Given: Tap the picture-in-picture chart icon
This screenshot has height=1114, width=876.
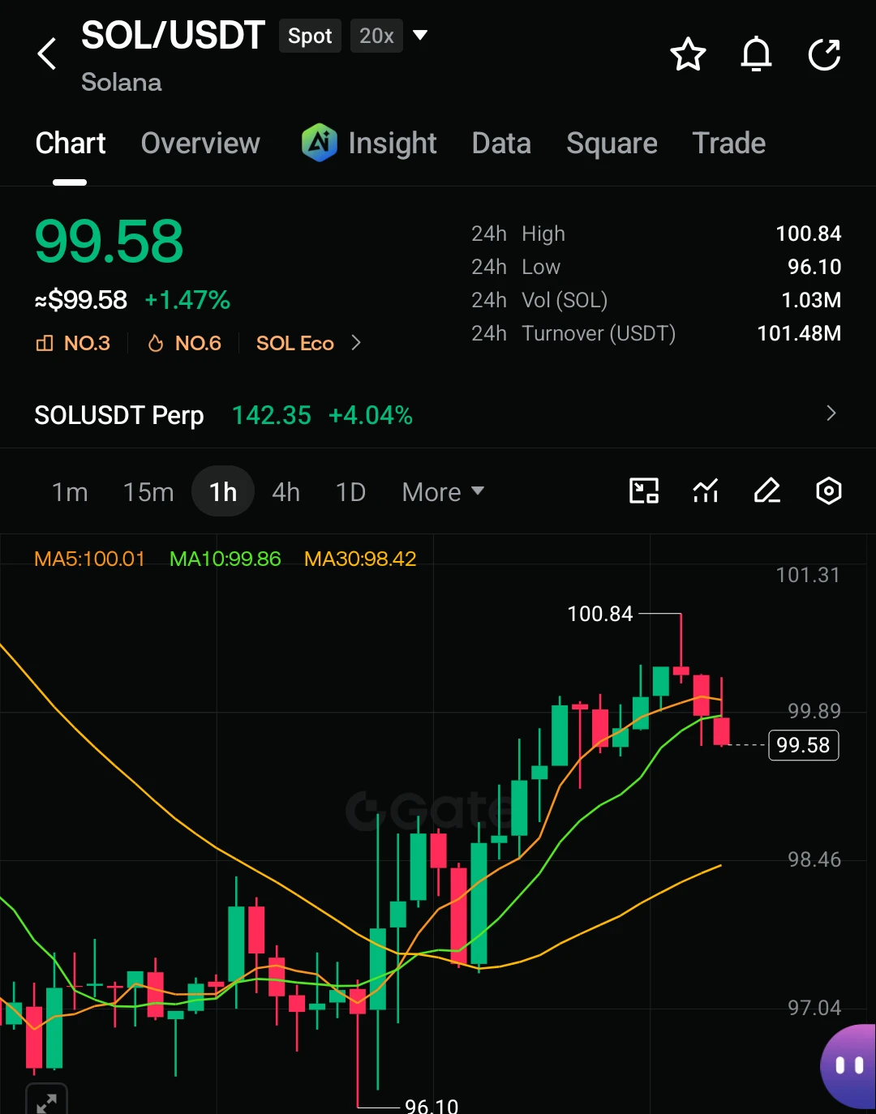Looking at the screenshot, I should (644, 491).
